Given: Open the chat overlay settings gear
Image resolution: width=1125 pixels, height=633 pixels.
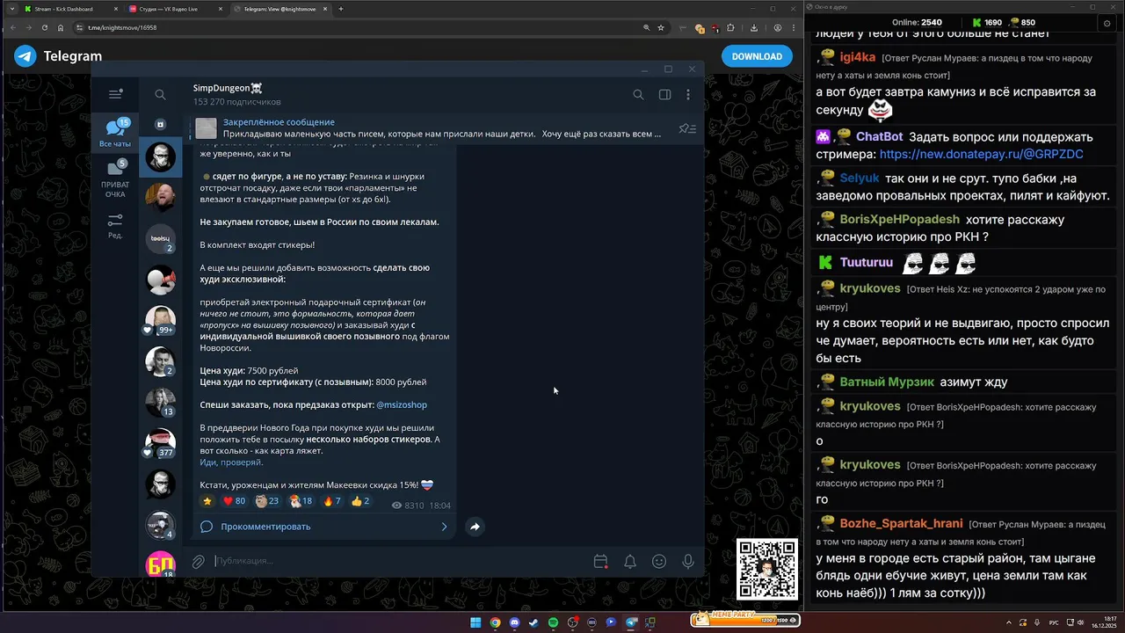Looking at the screenshot, I should click(x=1107, y=24).
